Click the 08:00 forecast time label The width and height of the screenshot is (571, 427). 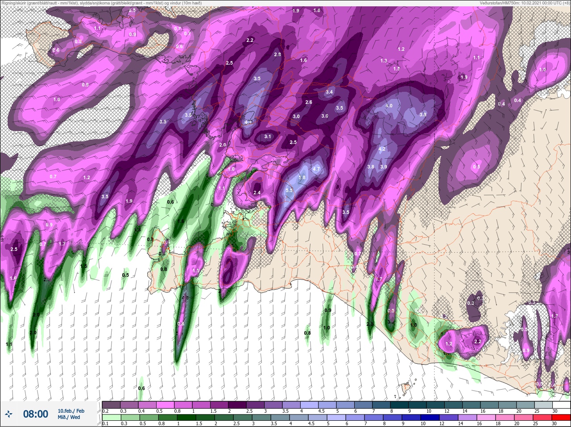(x=36, y=414)
